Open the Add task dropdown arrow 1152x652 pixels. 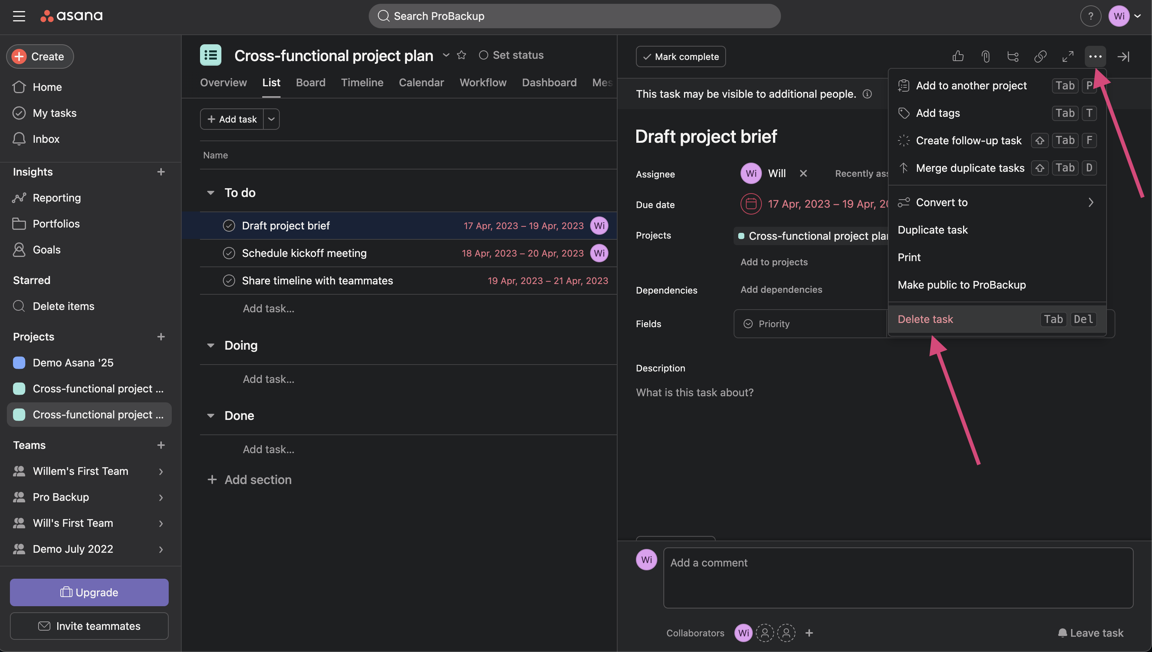(x=271, y=119)
